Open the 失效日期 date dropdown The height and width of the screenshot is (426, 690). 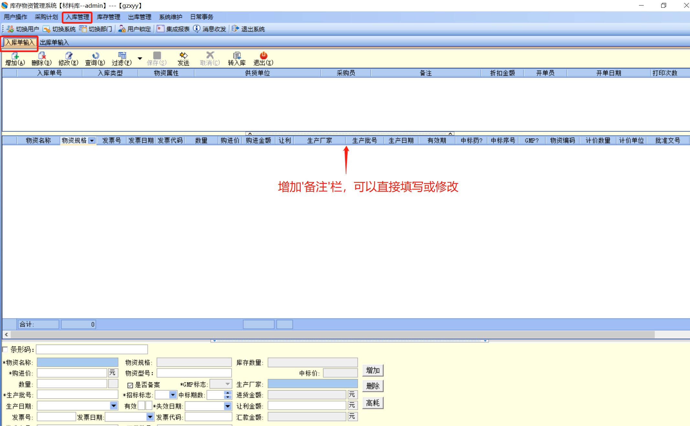[228, 406]
